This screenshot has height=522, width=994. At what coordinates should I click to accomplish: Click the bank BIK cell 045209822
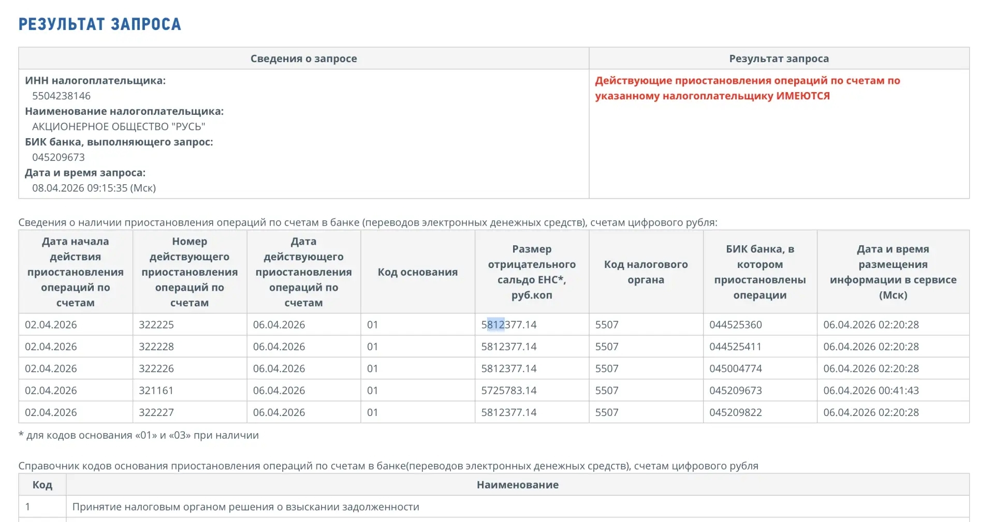(735, 413)
